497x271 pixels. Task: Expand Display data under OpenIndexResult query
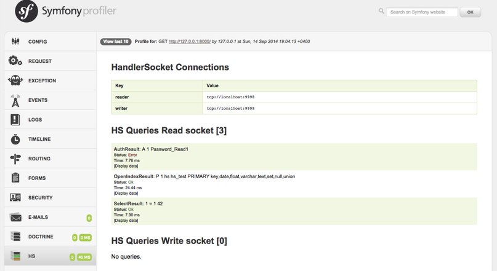[126, 193]
